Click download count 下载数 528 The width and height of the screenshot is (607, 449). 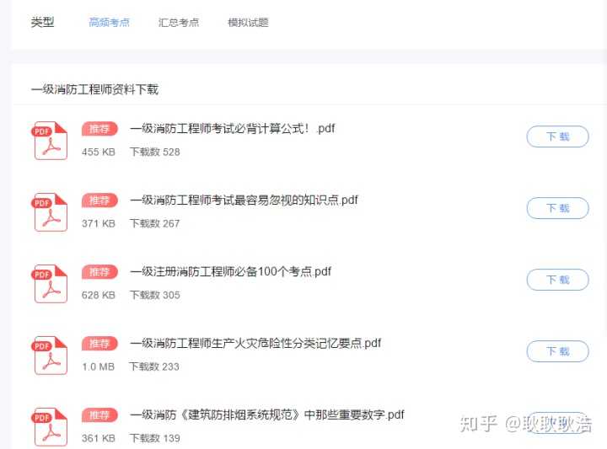tap(155, 152)
